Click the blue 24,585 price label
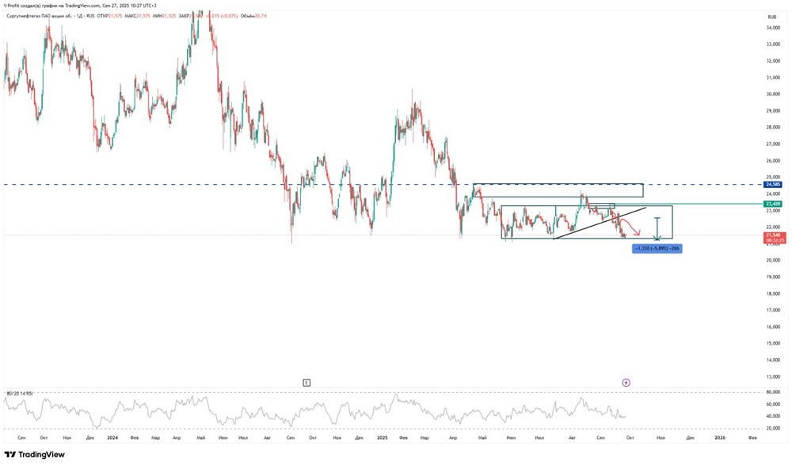Screen dimensions: 792x466 pyautogui.click(x=773, y=185)
